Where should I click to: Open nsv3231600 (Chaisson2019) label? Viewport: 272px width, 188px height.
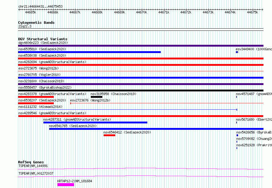click(x=41, y=81)
